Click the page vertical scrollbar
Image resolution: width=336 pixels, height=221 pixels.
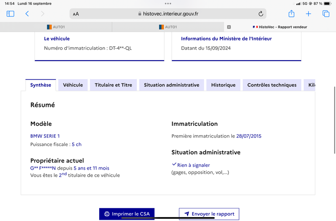pos(334,120)
